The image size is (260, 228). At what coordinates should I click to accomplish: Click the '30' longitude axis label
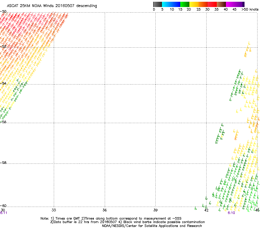3,210
